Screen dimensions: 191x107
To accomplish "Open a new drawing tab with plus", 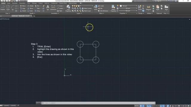I will pyautogui.click(x=34, y=16).
